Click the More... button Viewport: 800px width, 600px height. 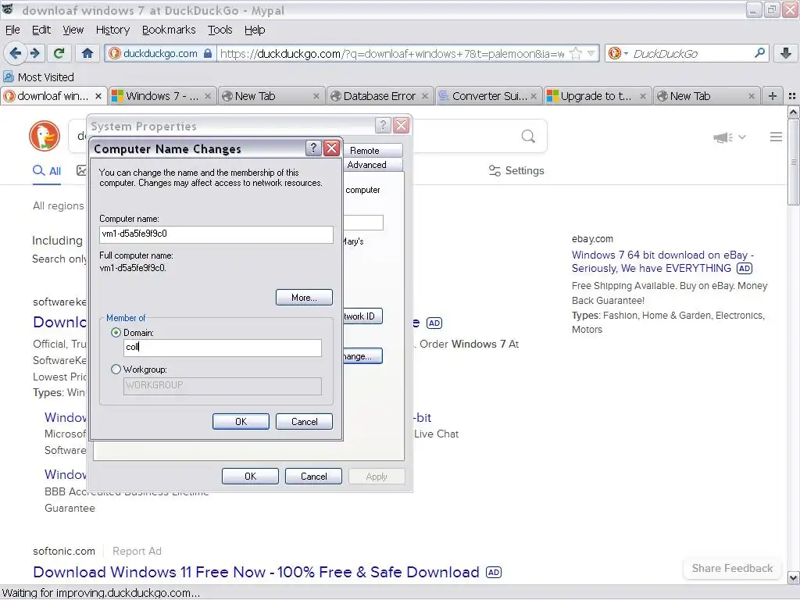[304, 298]
